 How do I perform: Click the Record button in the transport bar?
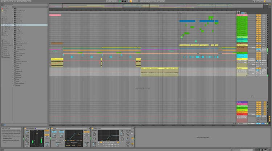[x=125, y=1]
